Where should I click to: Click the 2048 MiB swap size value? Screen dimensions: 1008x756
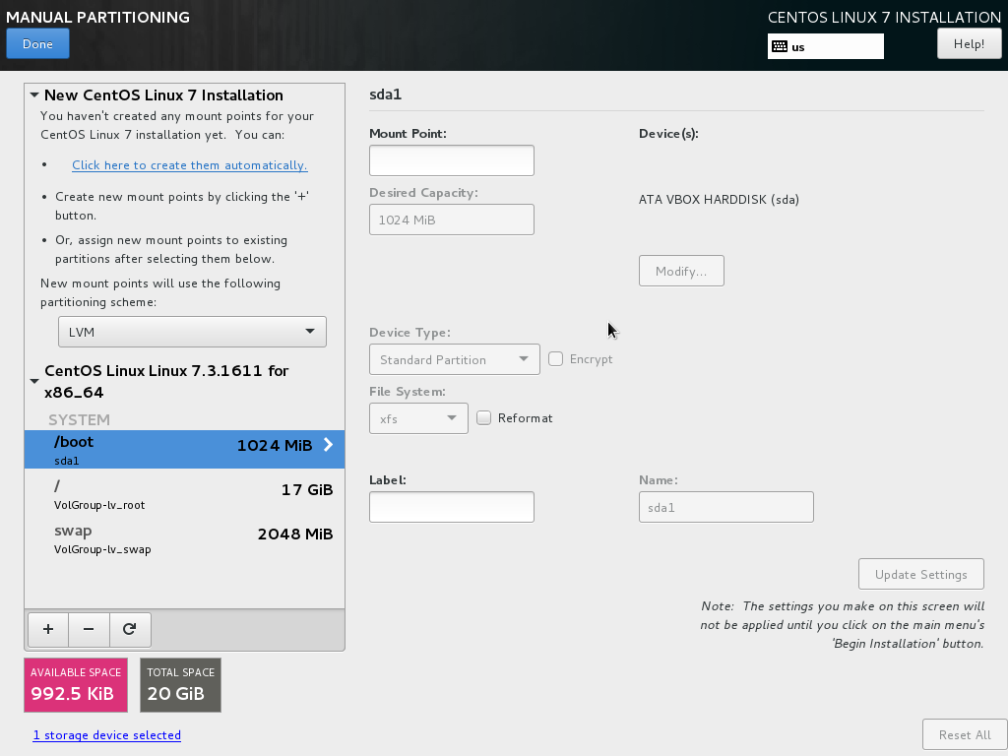(295, 535)
